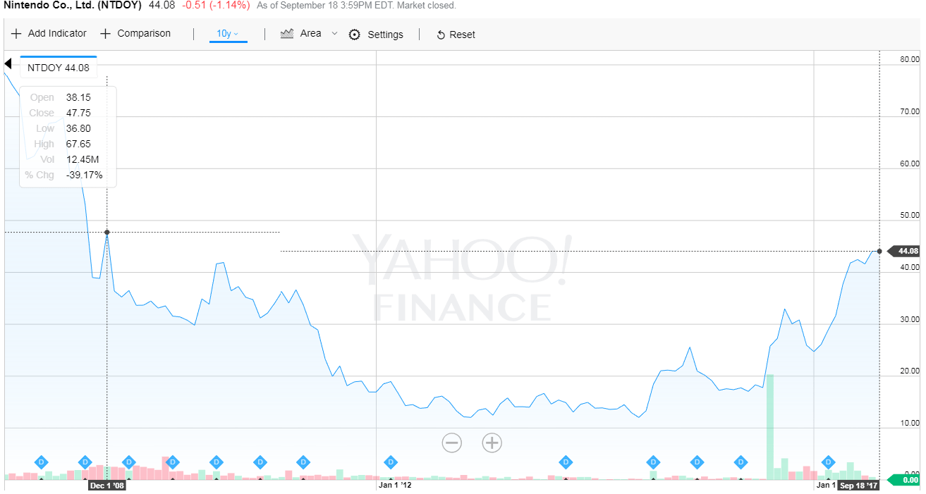Open the range selector arrow next to 10y

(x=236, y=34)
